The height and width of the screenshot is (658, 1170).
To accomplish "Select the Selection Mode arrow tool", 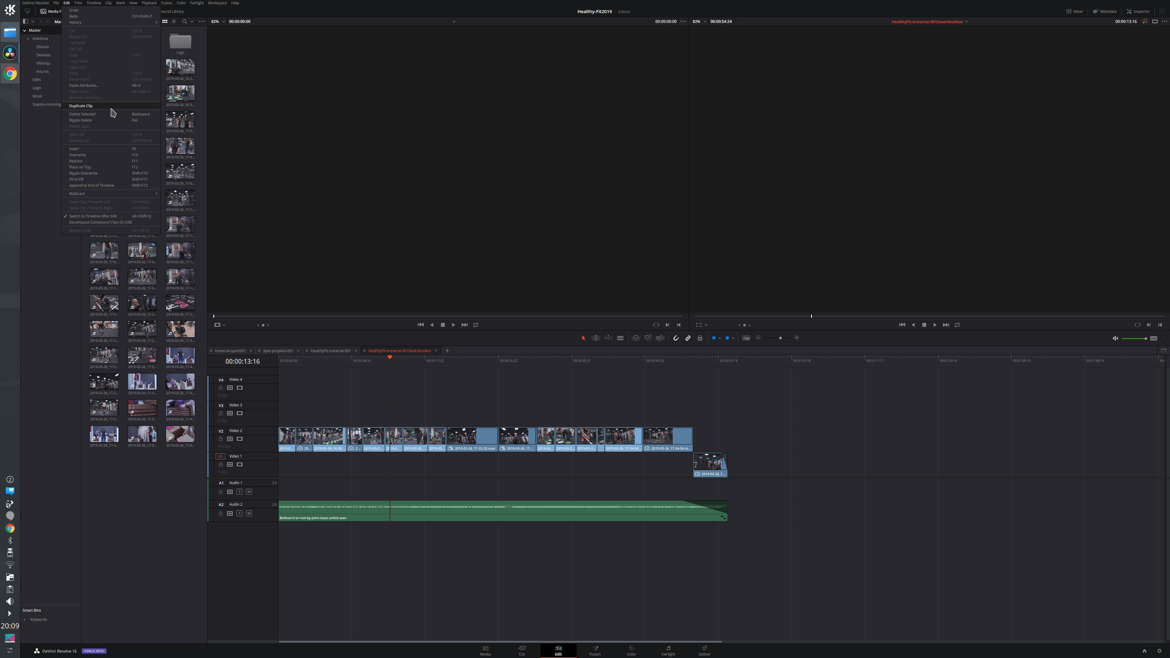I will tap(584, 338).
